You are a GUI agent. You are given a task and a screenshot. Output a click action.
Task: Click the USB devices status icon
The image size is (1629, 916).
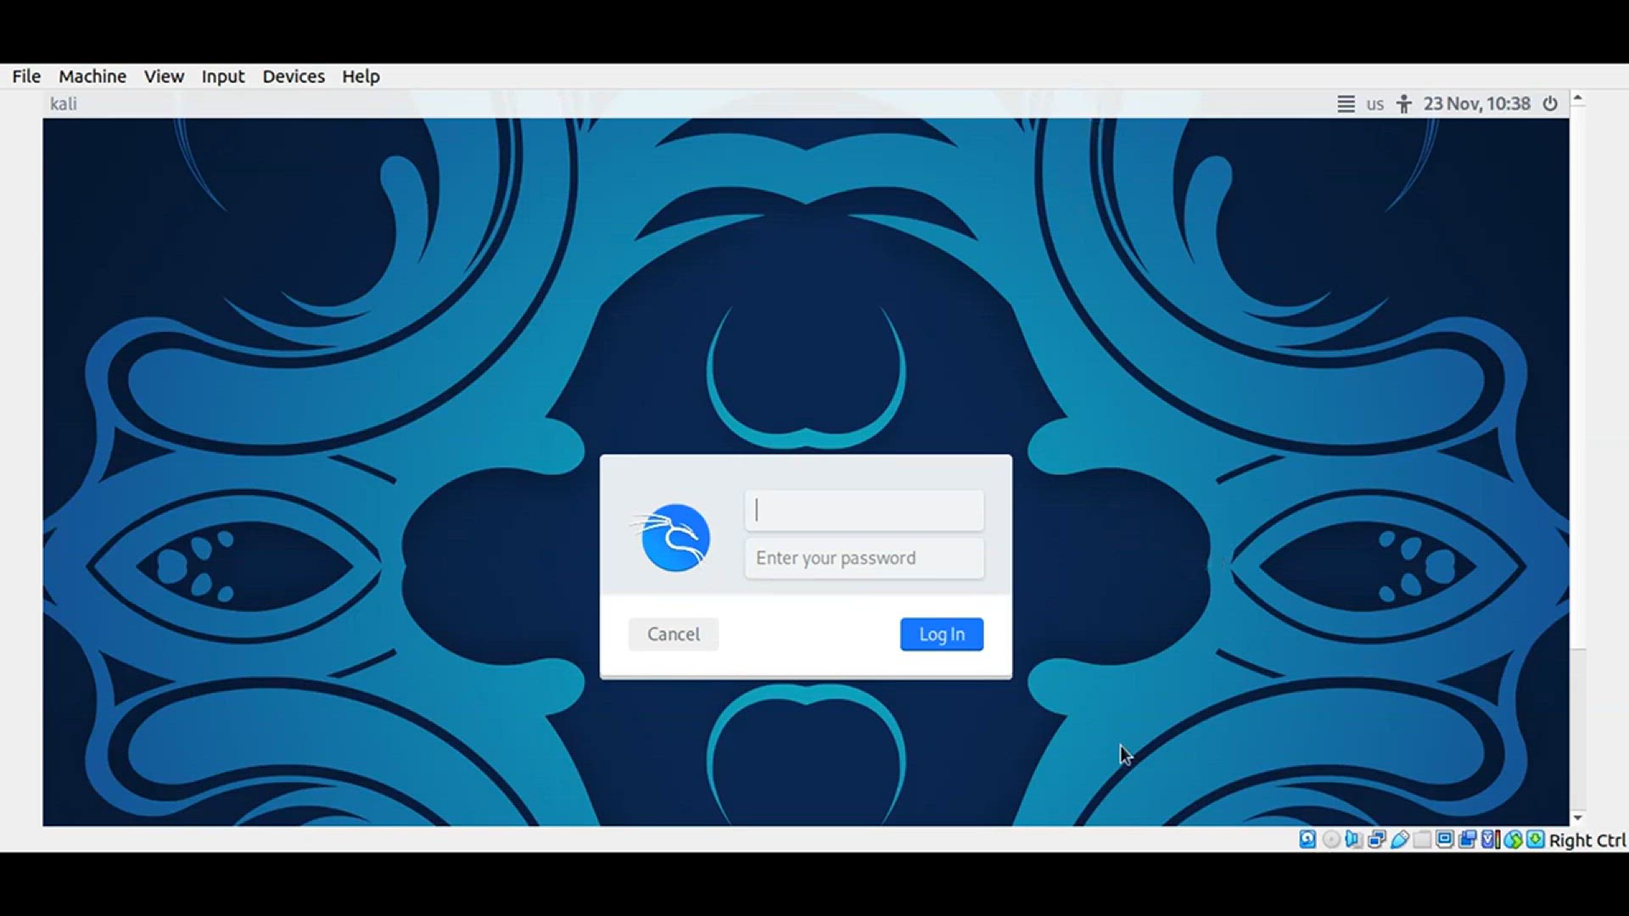(1400, 840)
